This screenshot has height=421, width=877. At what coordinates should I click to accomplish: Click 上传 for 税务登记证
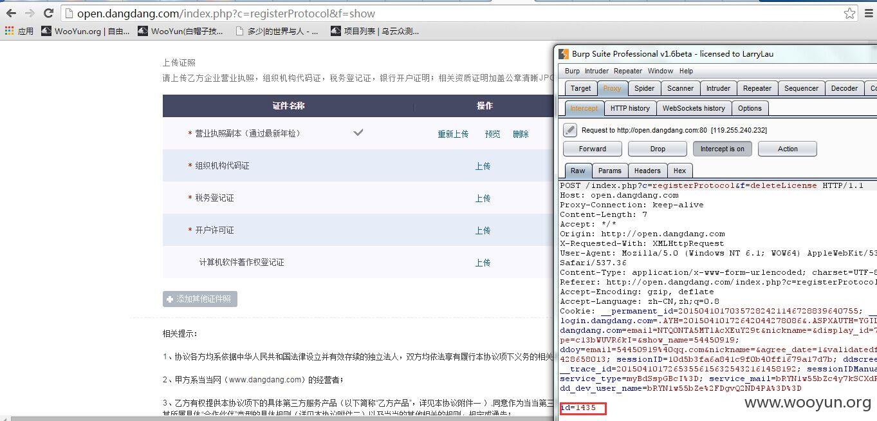tap(483, 198)
